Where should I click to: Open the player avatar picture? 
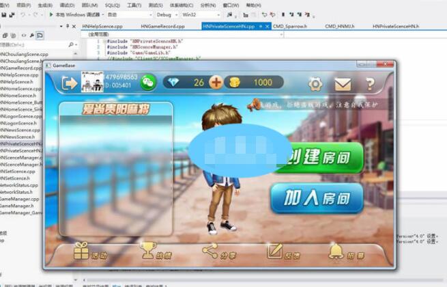click(x=92, y=82)
